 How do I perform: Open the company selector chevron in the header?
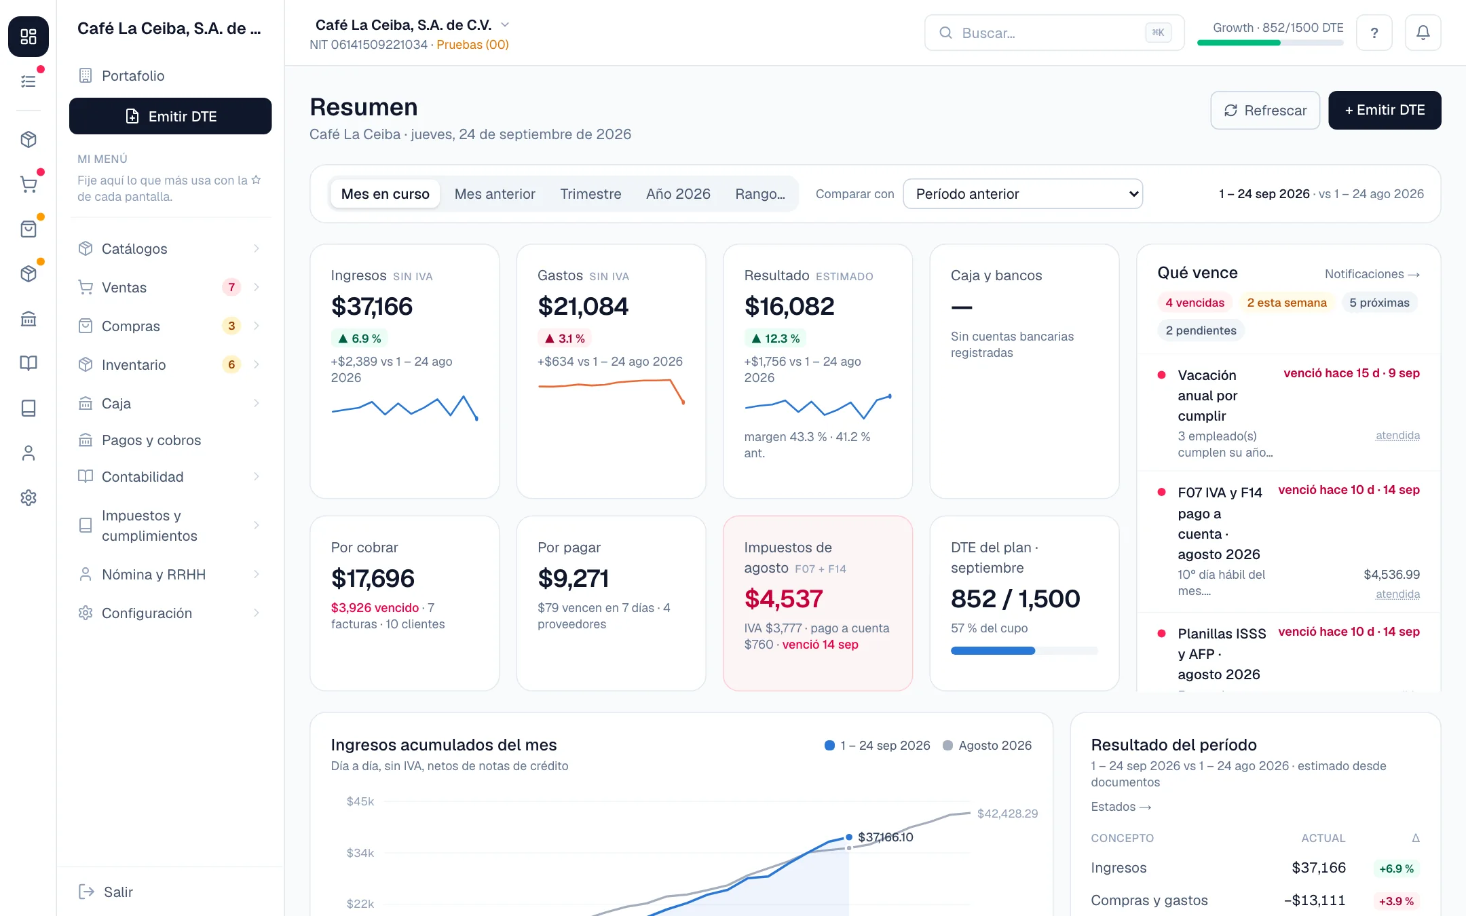click(505, 25)
